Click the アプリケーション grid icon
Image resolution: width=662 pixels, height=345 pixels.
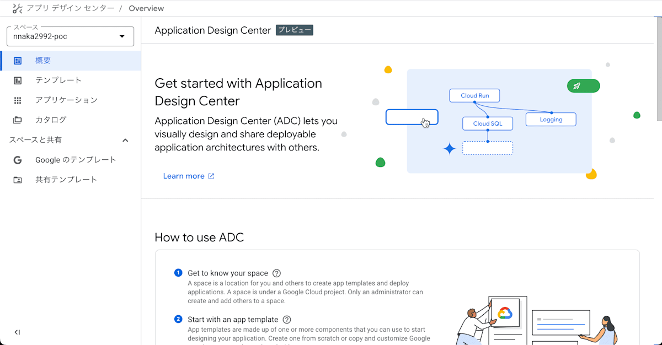coord(18,100)
